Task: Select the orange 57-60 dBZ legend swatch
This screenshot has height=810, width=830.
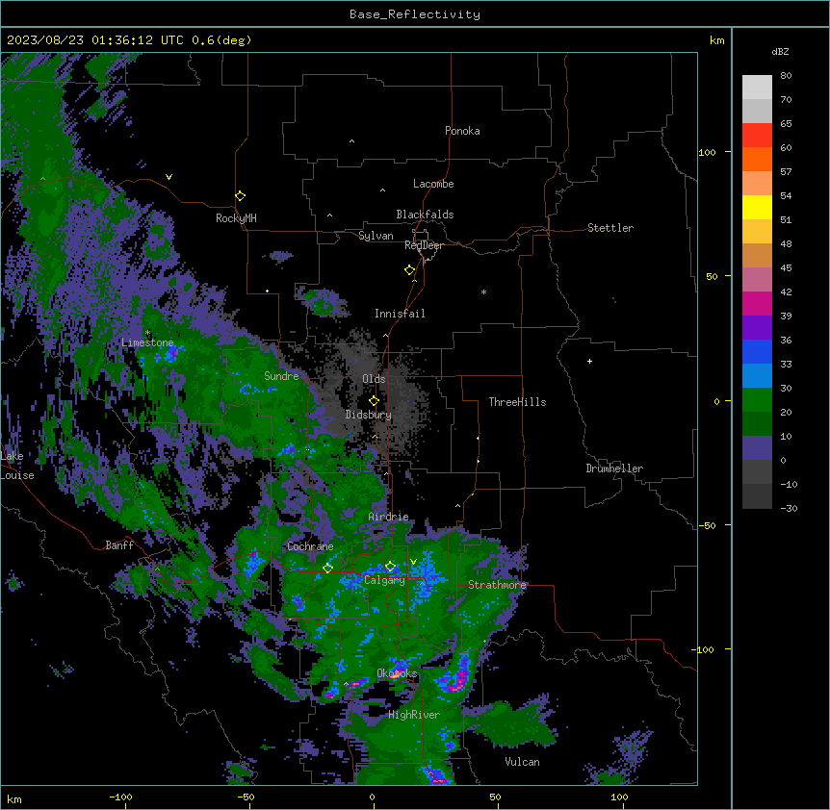Action: [x=757, y=159]
